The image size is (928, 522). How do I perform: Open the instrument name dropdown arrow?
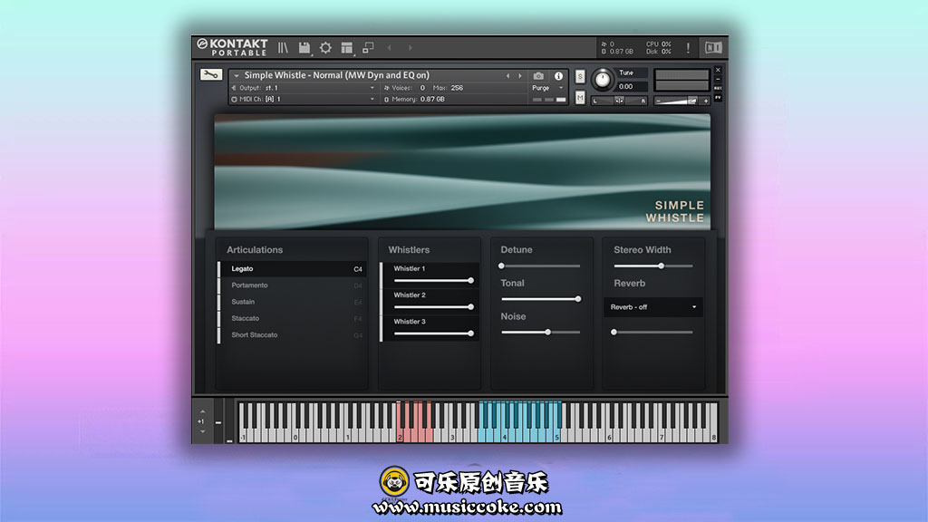pos(237,76)
